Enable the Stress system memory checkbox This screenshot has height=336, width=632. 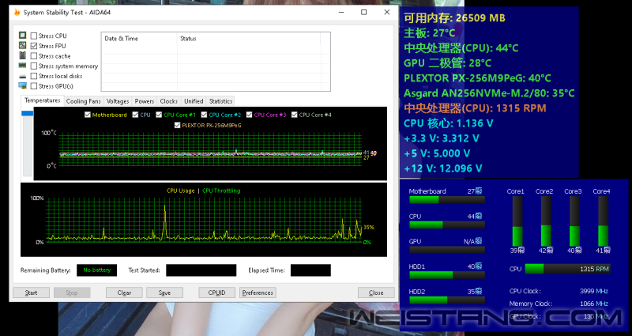coord(34,66)
